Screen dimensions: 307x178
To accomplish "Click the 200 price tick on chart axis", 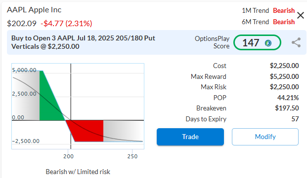I will [68, 156].
